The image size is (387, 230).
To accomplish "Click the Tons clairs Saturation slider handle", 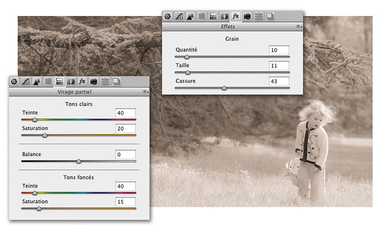I will (45, 135).
